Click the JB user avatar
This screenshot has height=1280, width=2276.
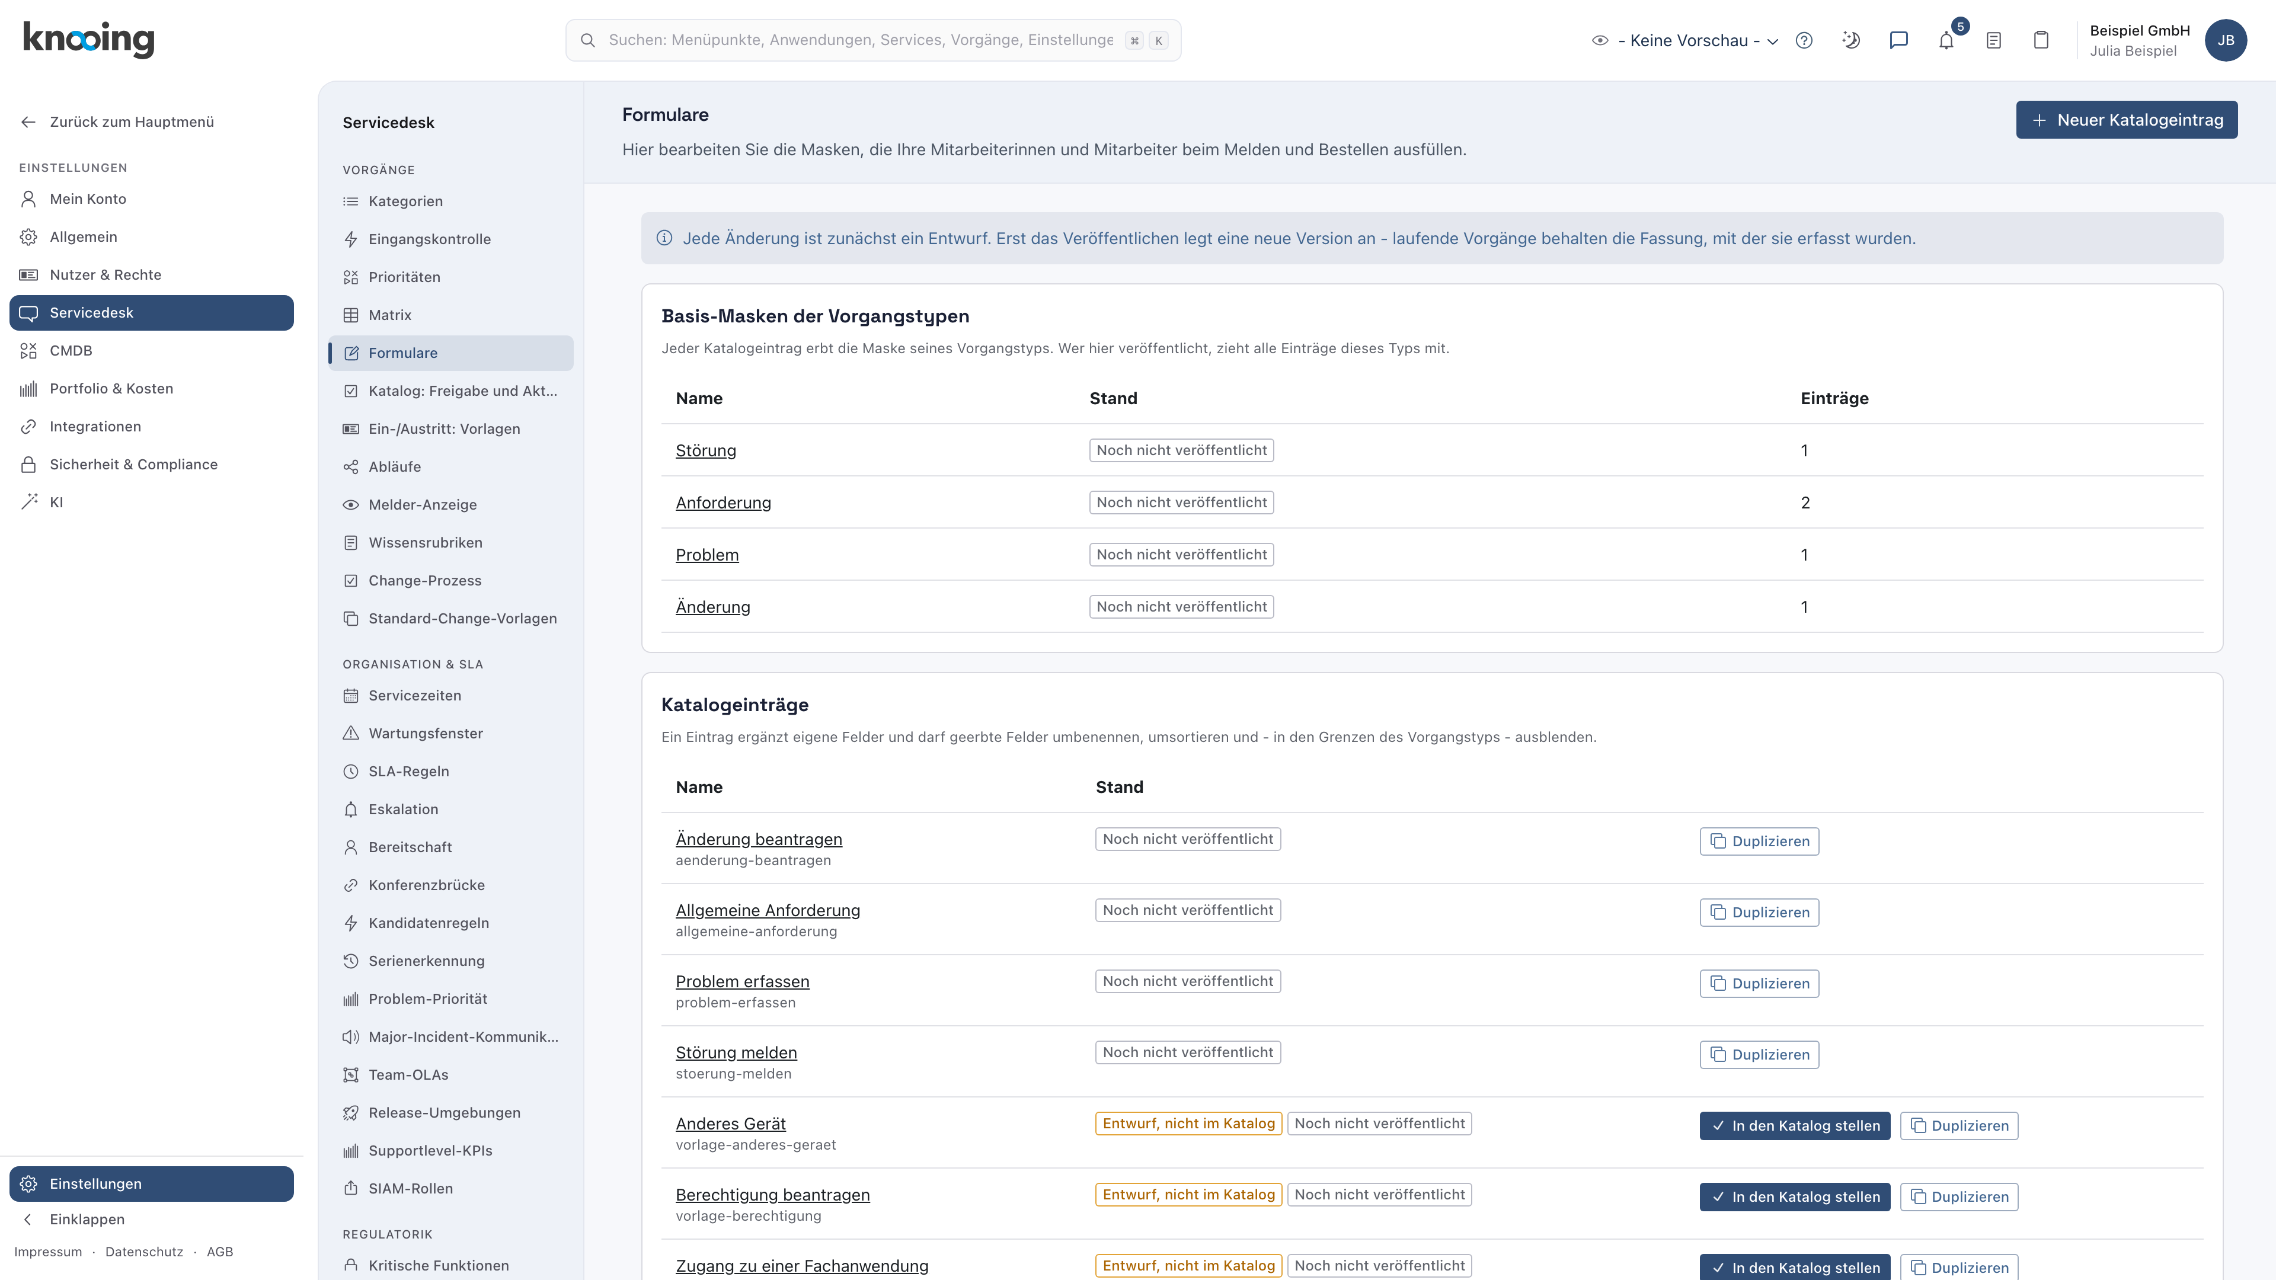tap(2226, 41)
